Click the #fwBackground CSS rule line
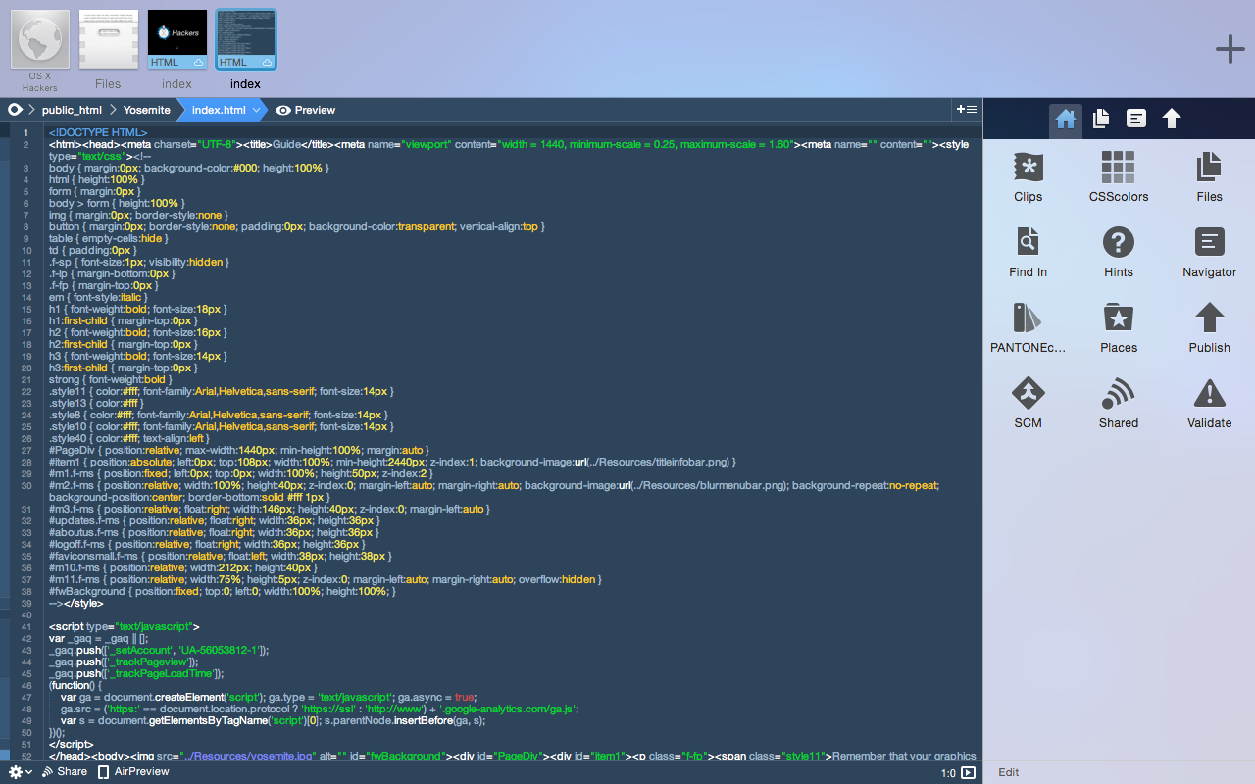The width and height of the screenshot is (1255, 784). click(223, 591)
